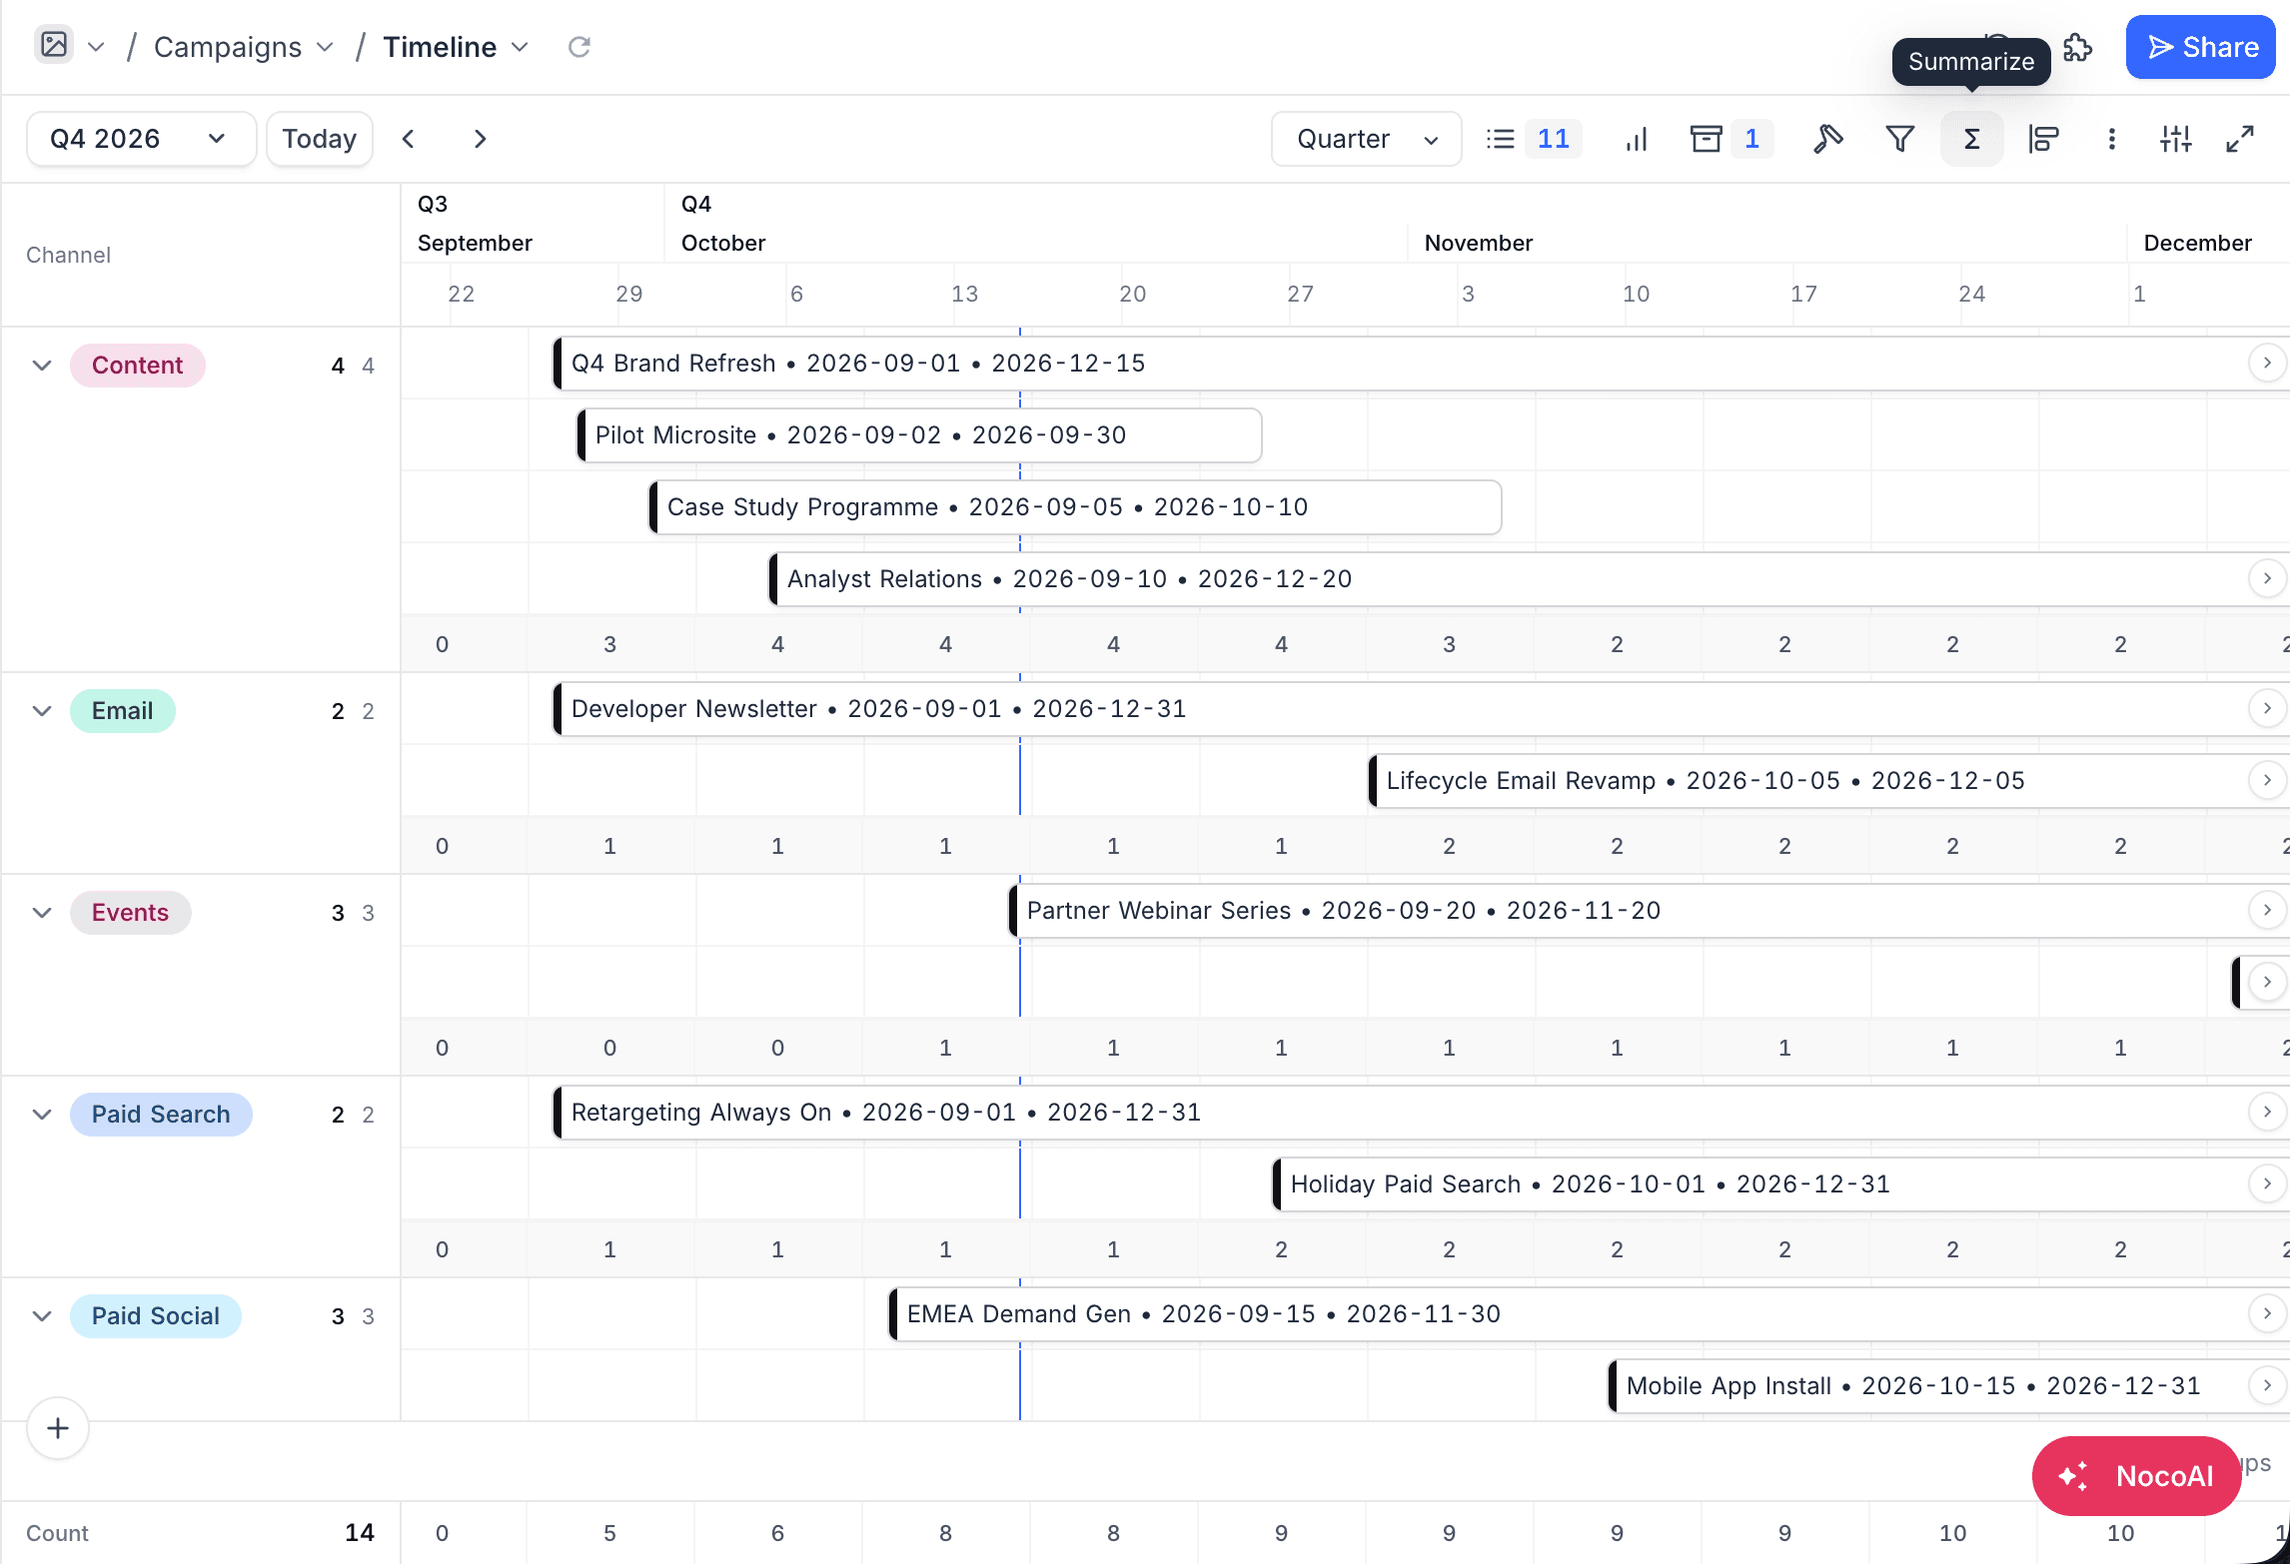The width and height of the screenshot is (2290, 1564).
Task: Collapse the Content group
Action: click(42, 366)
